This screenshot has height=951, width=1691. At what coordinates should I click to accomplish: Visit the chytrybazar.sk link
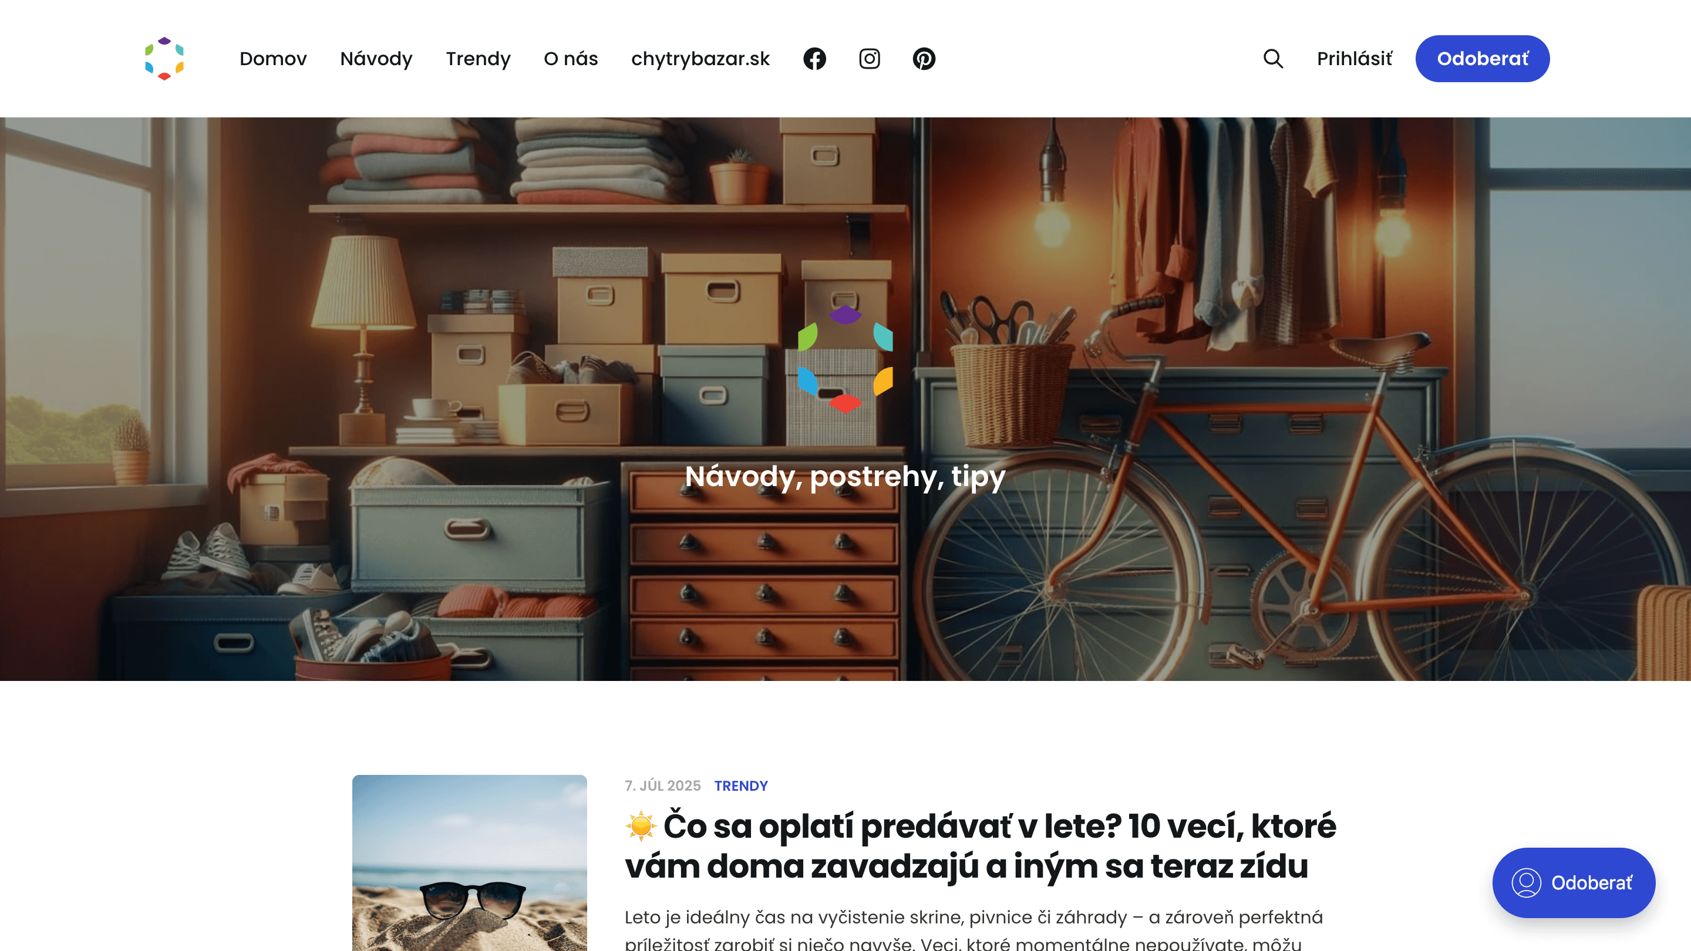[x=700, y=59]
